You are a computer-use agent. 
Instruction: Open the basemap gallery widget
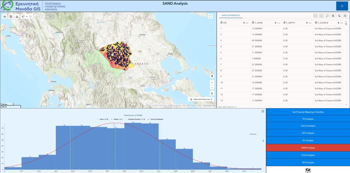pos(11,16)
